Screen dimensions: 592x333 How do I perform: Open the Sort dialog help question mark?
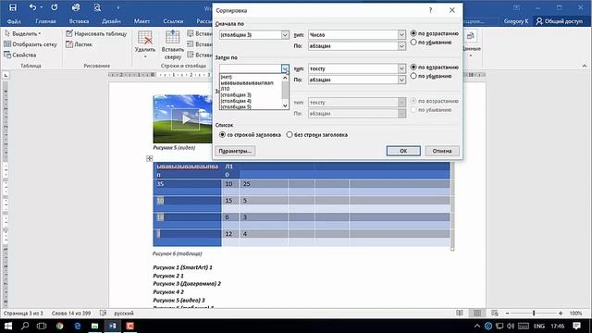click(x=430, y=10)
